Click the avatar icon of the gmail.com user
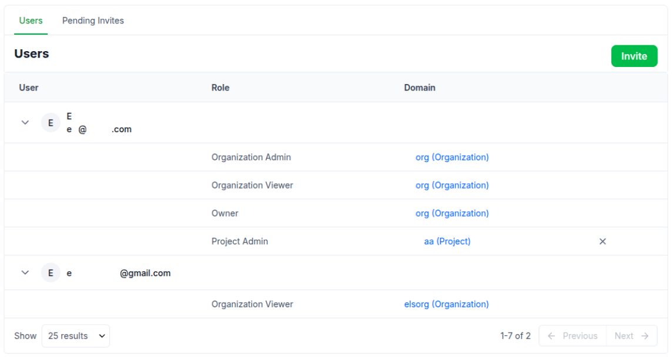The image size is (672, 360). (51, 273)
